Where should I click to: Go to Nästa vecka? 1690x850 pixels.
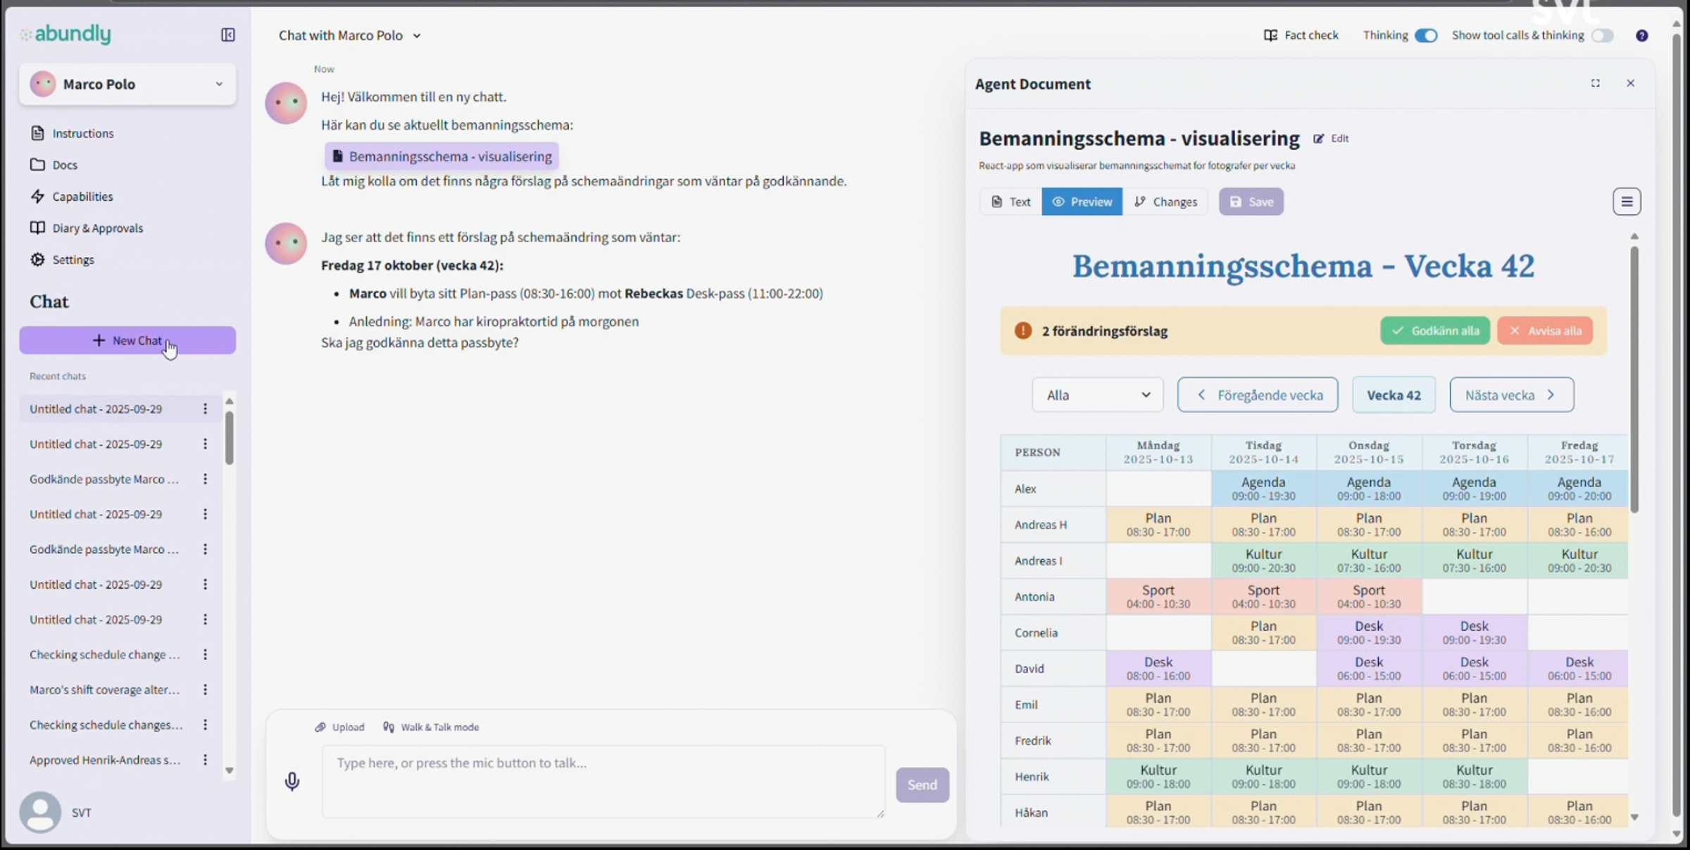click(1511, 395)
